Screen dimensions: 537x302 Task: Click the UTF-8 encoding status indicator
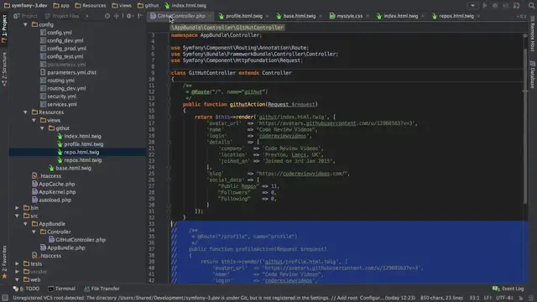[504, 298]
